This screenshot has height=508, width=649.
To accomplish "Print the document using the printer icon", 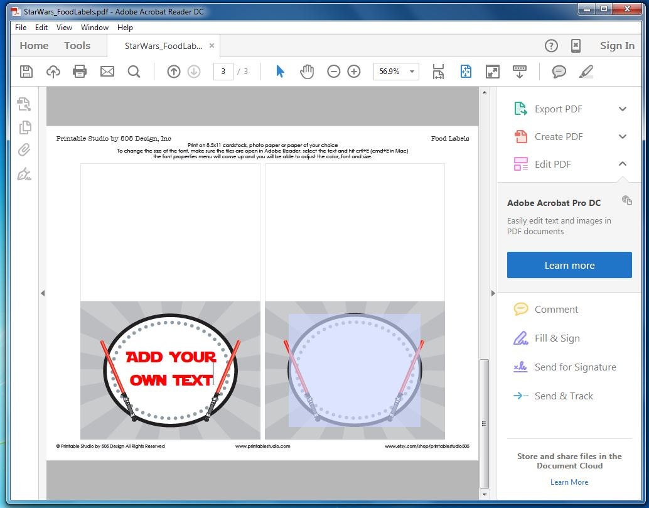I will (x=80, y=72).
